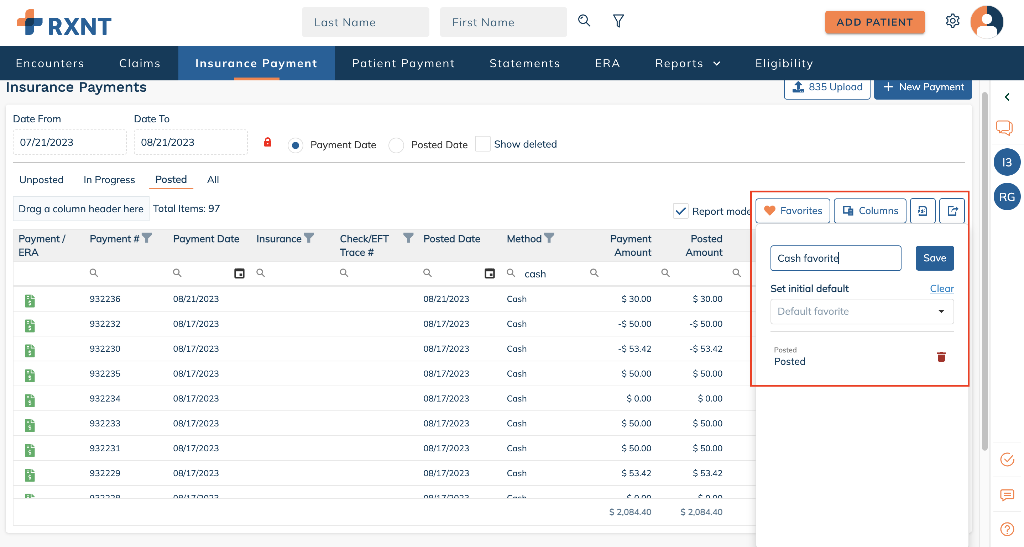Delete the Posted favorite trash icon
The image size is (1024, 547).
tap(941, 356)
